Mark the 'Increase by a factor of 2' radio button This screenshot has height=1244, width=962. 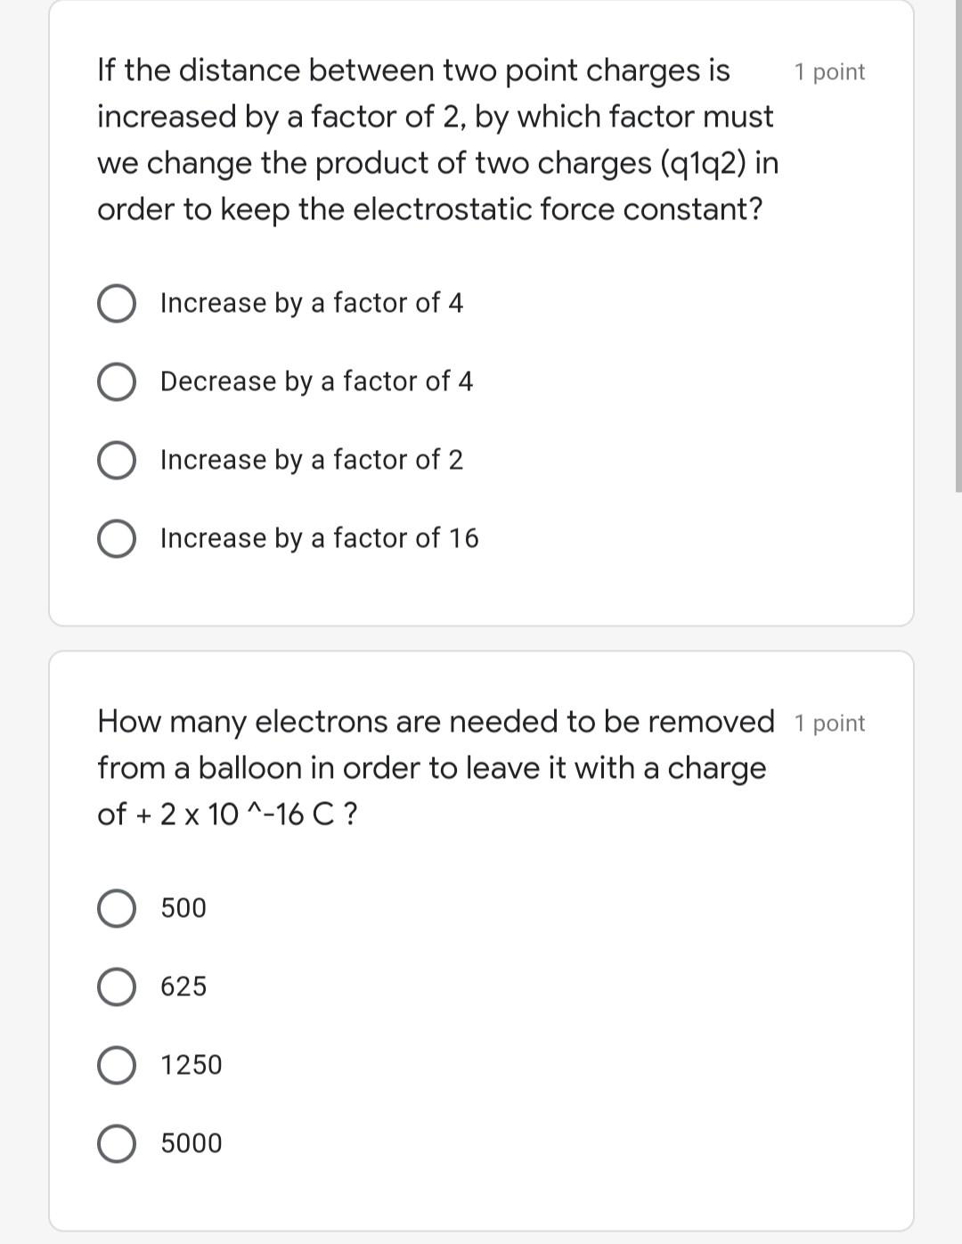pos(117,461)
